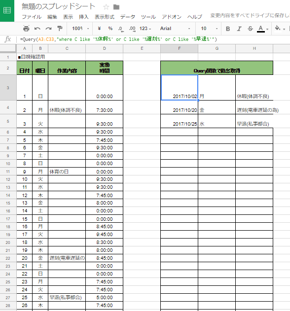Viewport: 290px width, 311px height.
Task: Toggle italic formatting
Action: pos(239,29)
